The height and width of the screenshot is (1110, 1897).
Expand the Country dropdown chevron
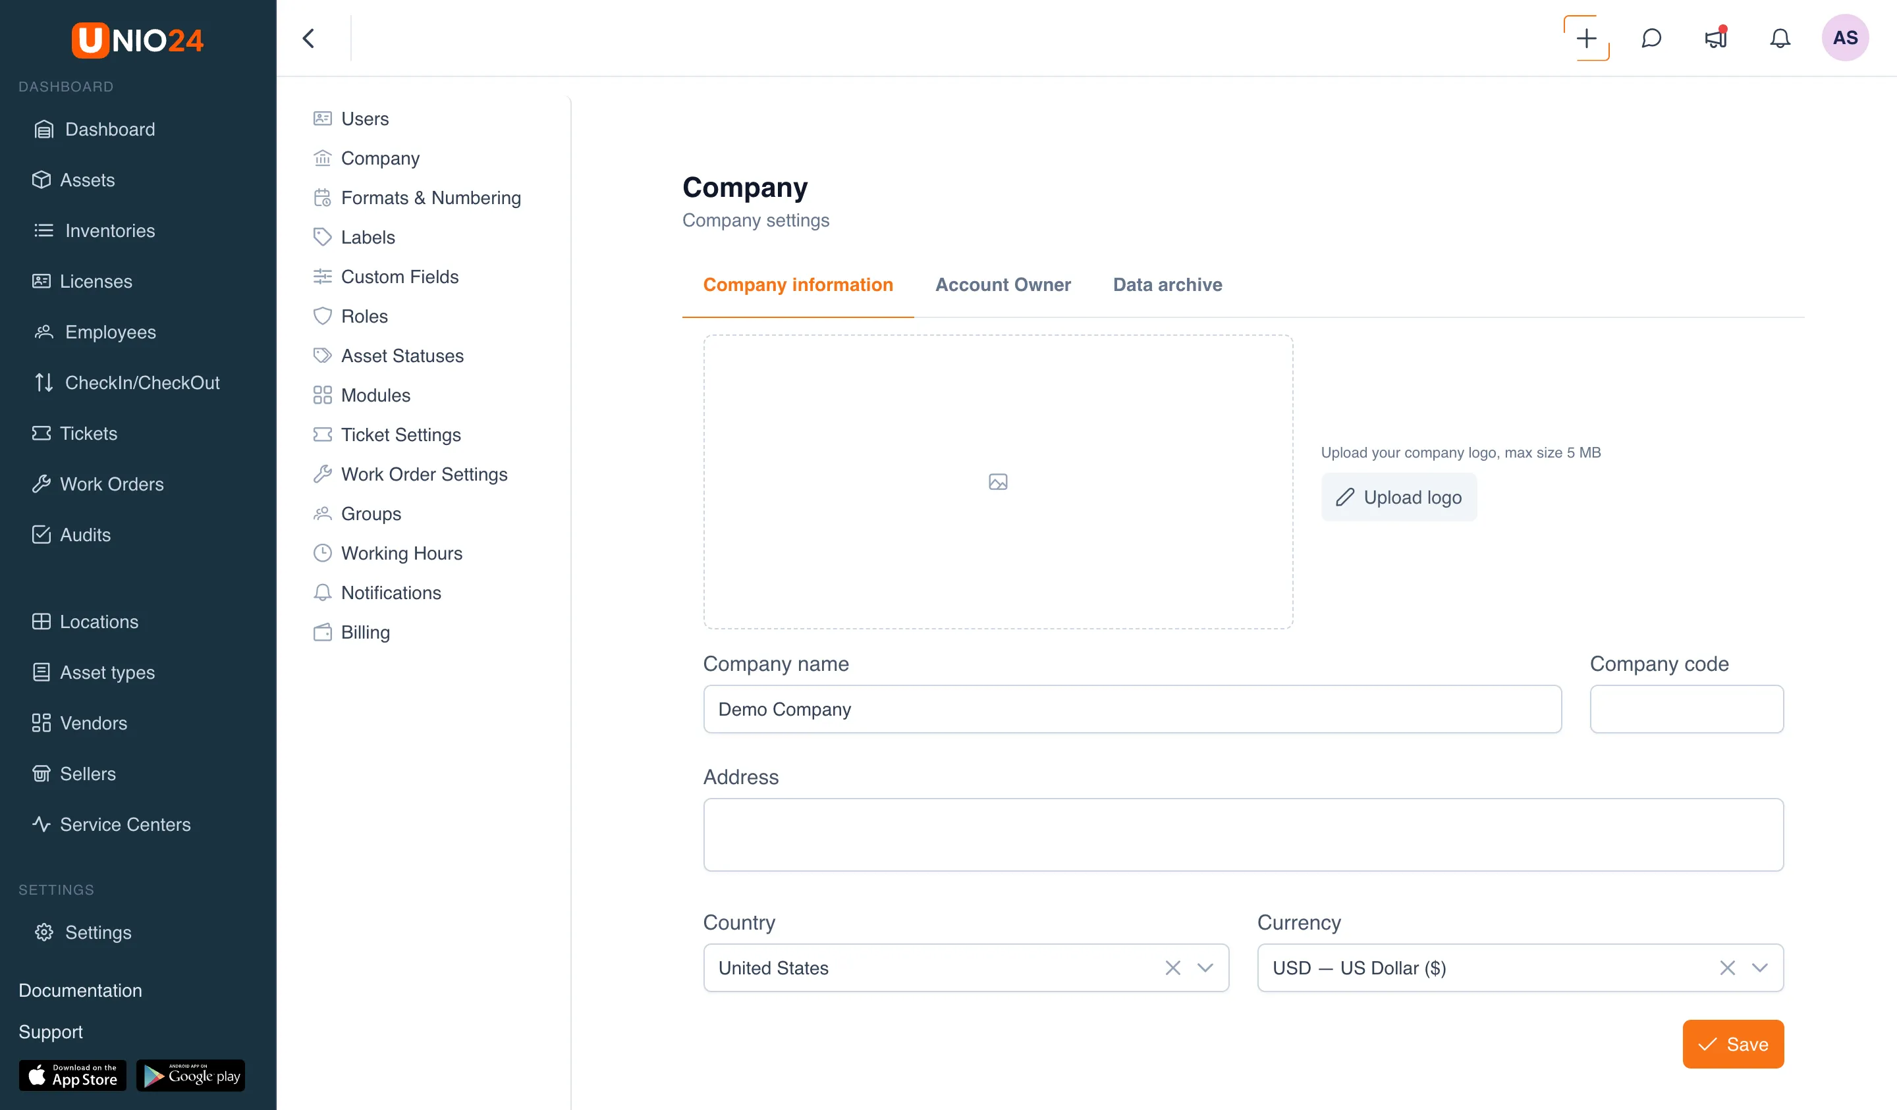(x=1205, y=968)
